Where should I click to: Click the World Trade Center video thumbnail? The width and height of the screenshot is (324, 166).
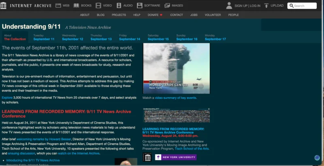click(176, 68)
